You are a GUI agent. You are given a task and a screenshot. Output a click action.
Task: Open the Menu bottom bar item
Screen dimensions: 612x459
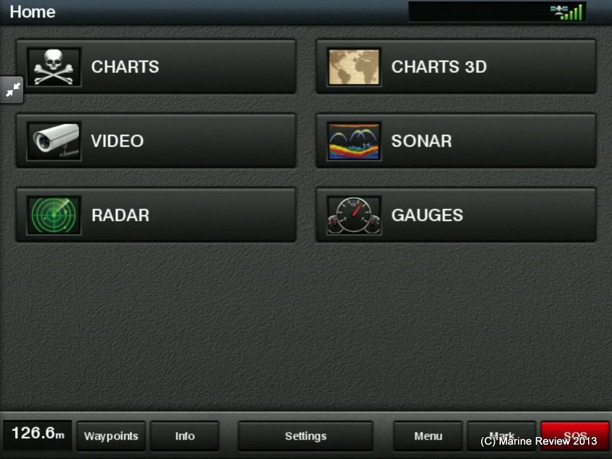(428, 436)
